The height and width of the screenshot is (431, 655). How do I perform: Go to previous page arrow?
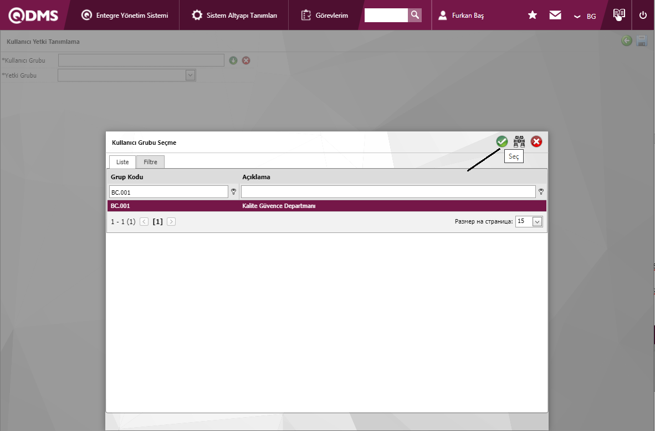(x=144, y=221)
